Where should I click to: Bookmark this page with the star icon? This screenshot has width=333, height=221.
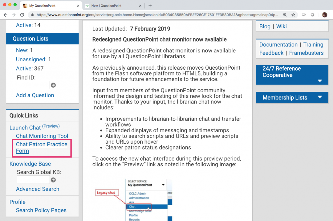click(x=293, y=15)
